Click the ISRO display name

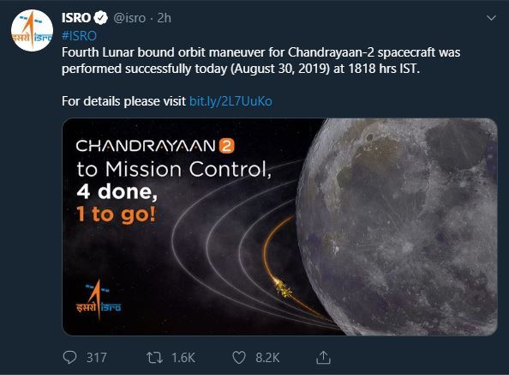tap(76, 18)
